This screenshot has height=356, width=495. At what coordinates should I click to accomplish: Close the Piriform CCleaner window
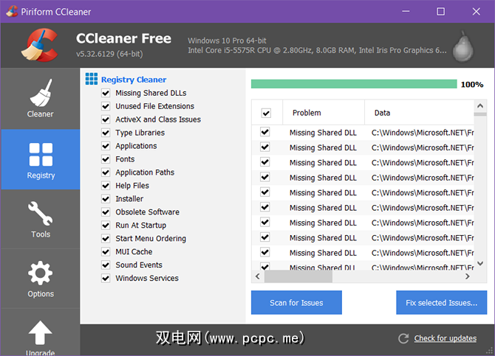[476, 11]
